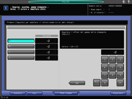Click C current value field +0

coord(46,52)
